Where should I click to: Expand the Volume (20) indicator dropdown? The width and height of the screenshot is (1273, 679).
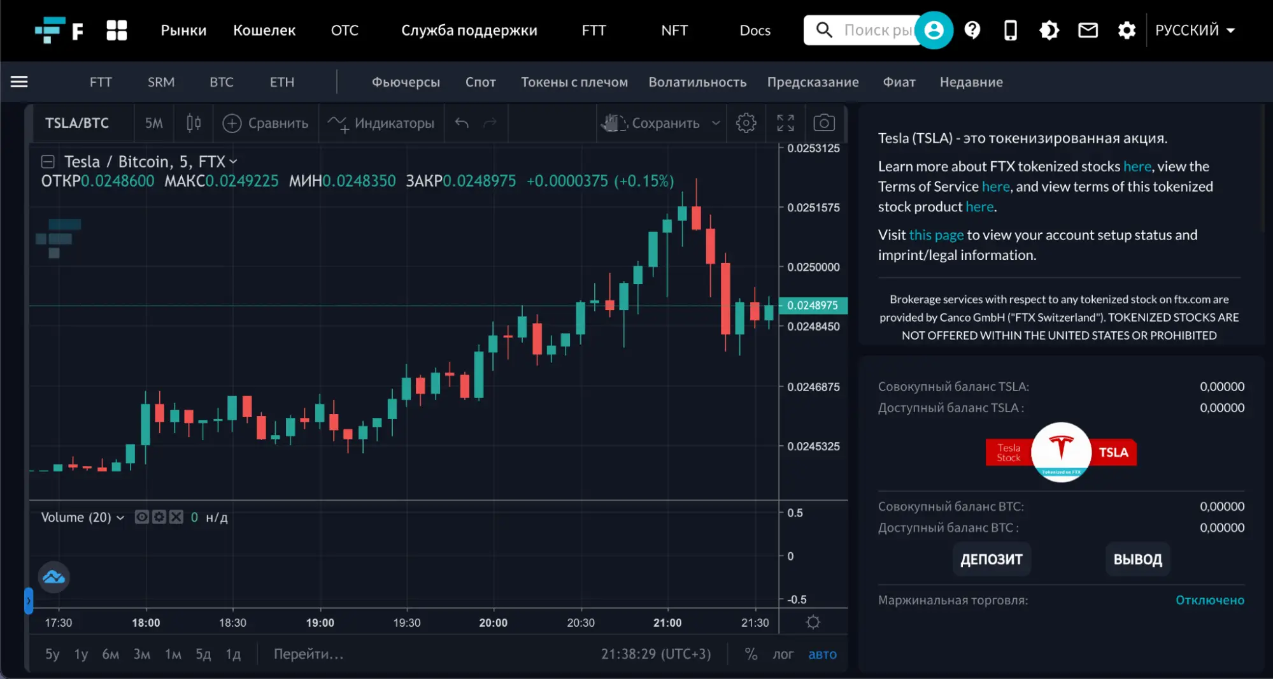(120, 517)
